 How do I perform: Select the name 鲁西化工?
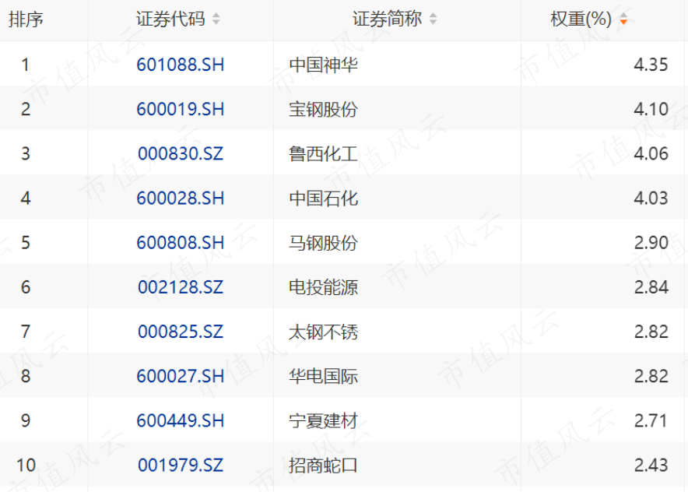click(324, 153)
